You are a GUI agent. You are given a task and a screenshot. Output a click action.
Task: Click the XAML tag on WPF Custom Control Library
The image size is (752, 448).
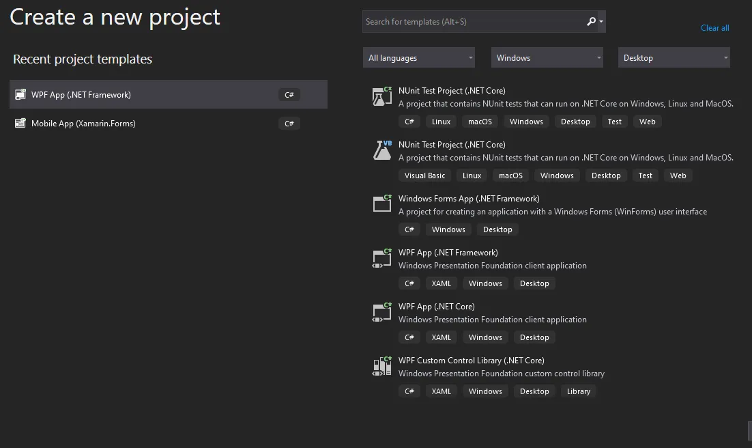442,391
